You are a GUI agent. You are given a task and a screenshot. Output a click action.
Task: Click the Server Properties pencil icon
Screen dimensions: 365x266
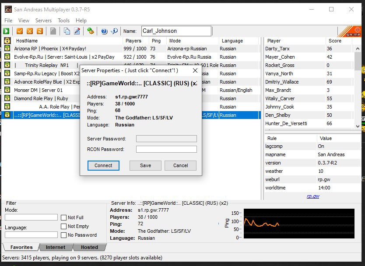(77, 31)
